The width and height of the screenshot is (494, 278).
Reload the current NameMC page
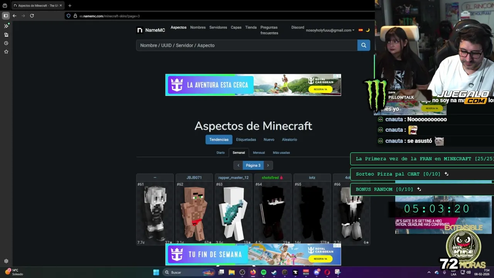click(x=32, y=16)
